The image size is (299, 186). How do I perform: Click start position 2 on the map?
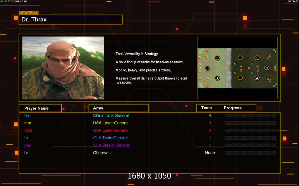[267, 68]
